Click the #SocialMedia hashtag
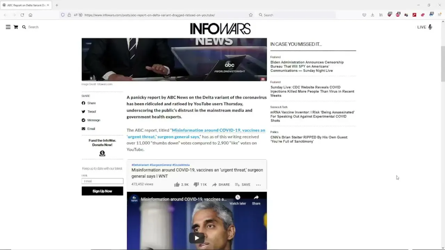 pyautogui.click(x=181, y=165)
